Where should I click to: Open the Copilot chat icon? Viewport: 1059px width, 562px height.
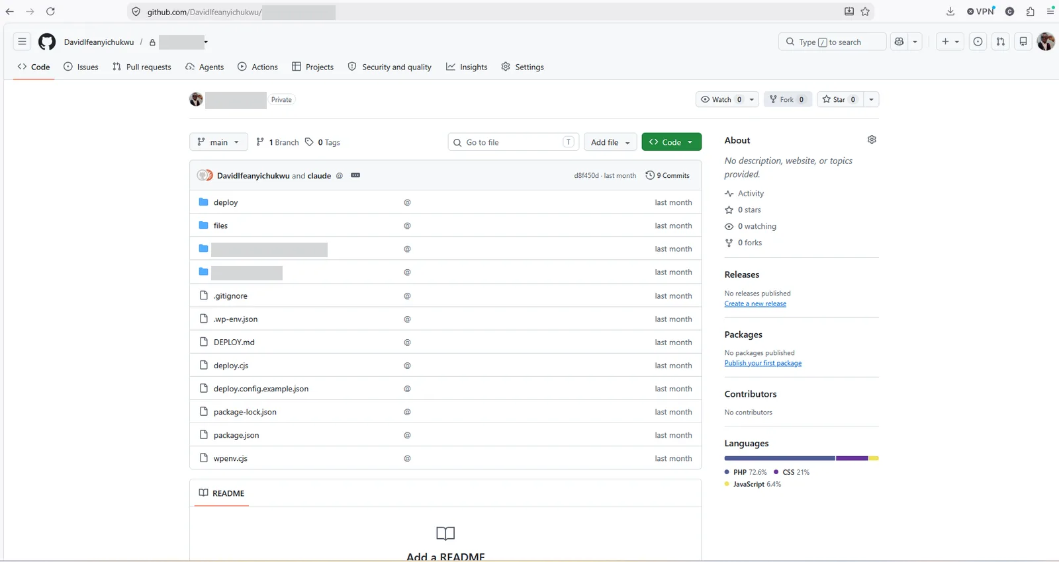pyautogui.click(x=899, y=42)
